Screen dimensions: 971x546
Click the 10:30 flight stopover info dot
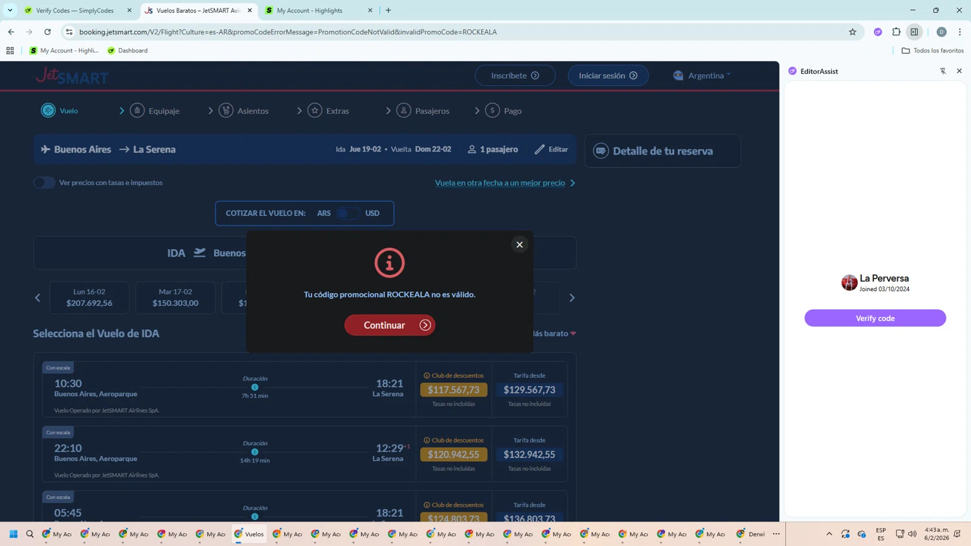click(x=255, y=387)
